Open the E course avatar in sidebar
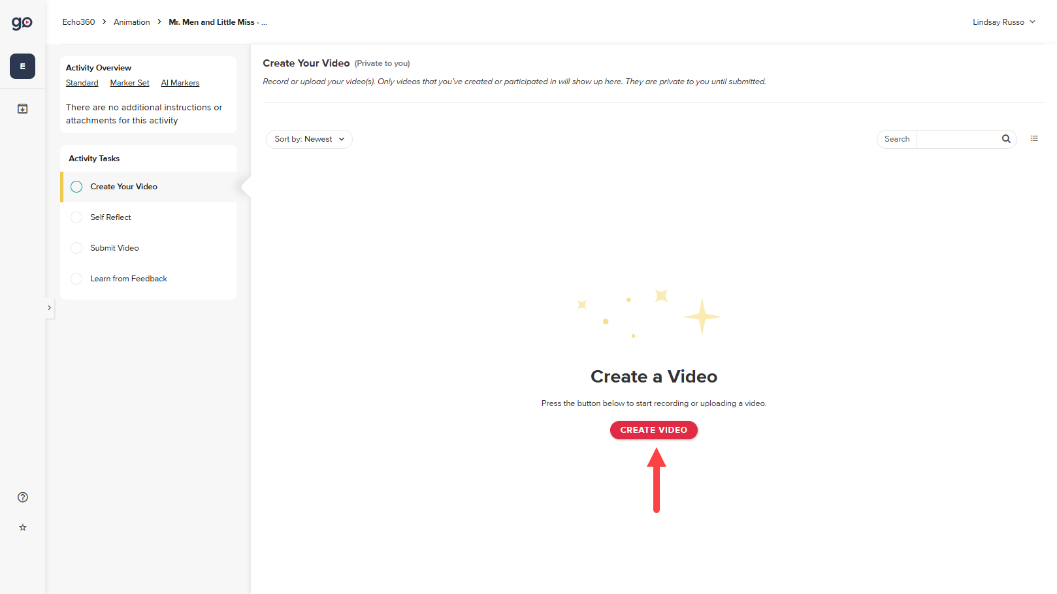Viewport: 1057px width, 594px height. (22, 66)
